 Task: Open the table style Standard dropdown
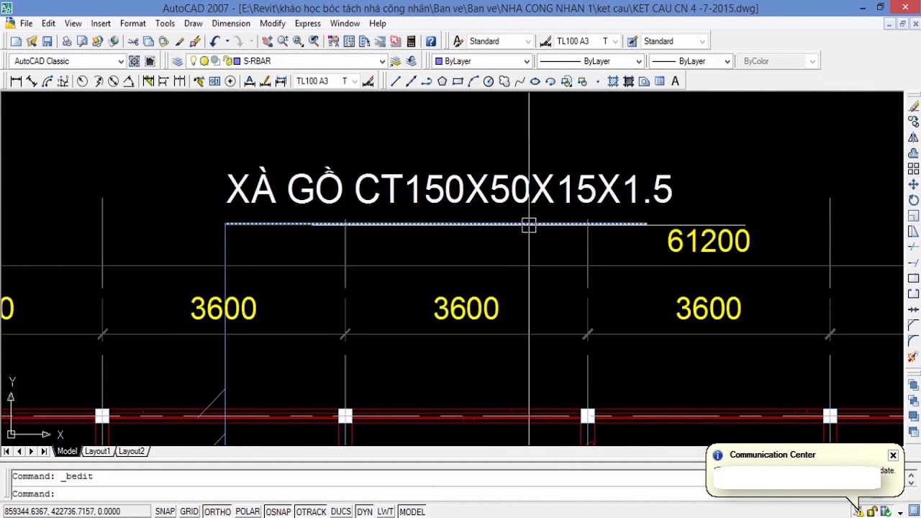pyautogui.click(x=702, y=41)
